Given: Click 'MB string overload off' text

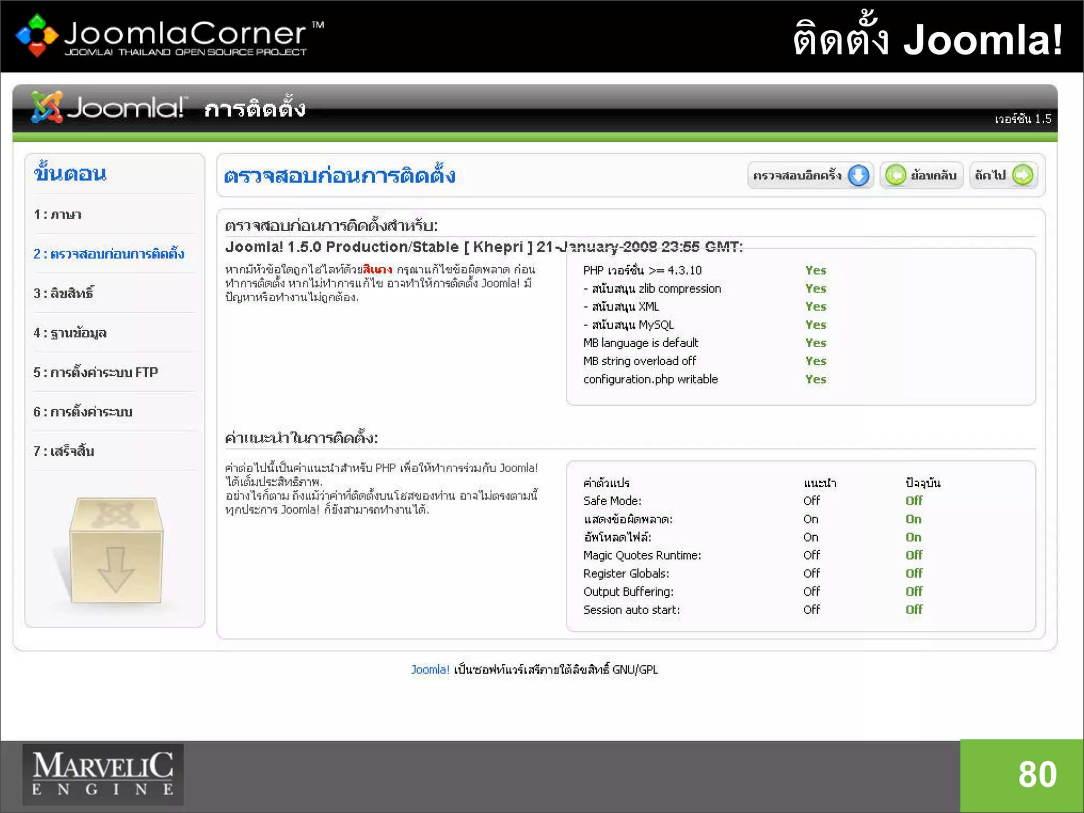Looking at the screenshot, I should pyautogui.click(x=639, y=361).
